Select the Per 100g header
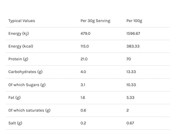 pos(134,21)
